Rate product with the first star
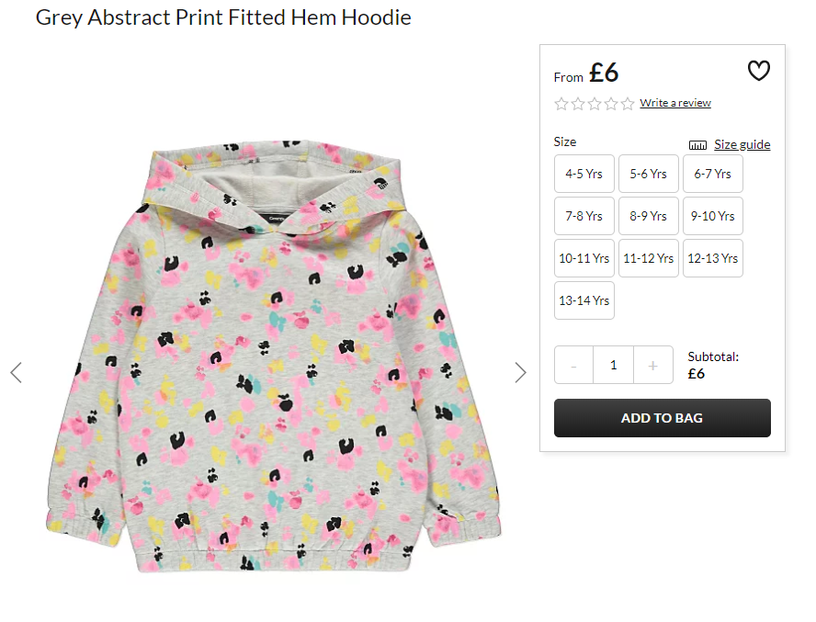 coord(561,104)
